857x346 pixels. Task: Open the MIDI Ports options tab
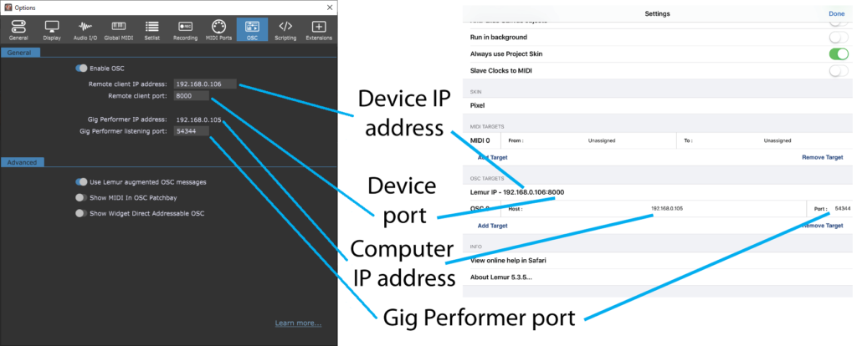[x=218, y=31]
